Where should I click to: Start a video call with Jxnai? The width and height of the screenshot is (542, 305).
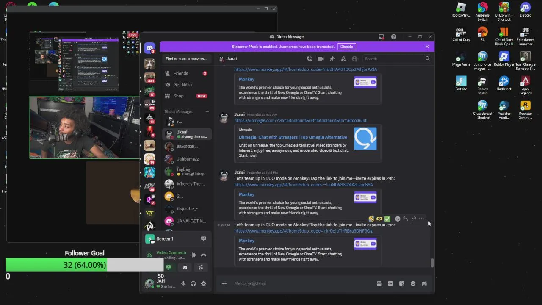point(321,59)
